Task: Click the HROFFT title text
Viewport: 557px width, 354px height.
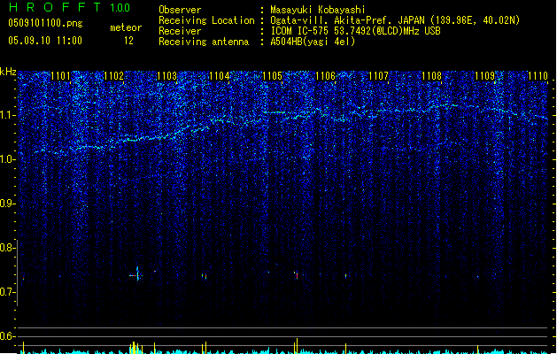Action: (55, 7)
